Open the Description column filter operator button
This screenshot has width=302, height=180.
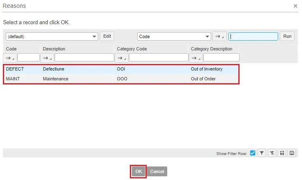pyautogui.click(x=47, y=58)
